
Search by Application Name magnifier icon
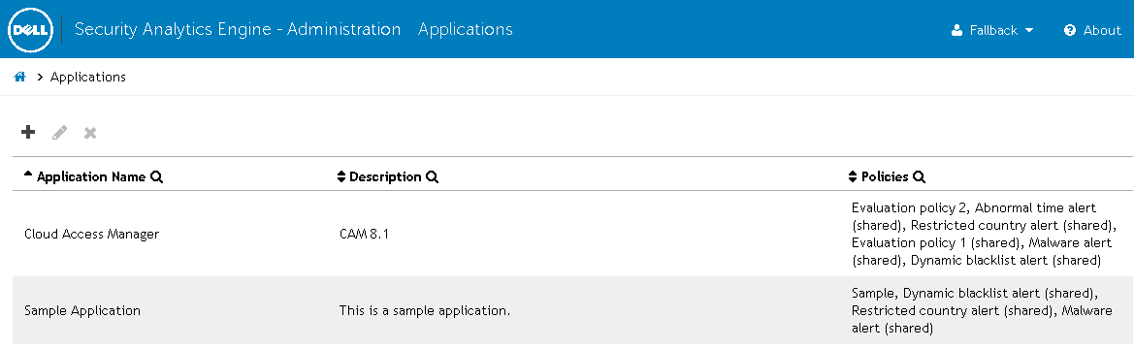coord(156,177)
